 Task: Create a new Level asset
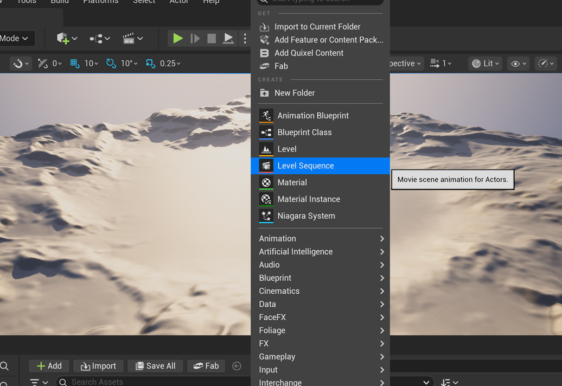coord(321,149)
